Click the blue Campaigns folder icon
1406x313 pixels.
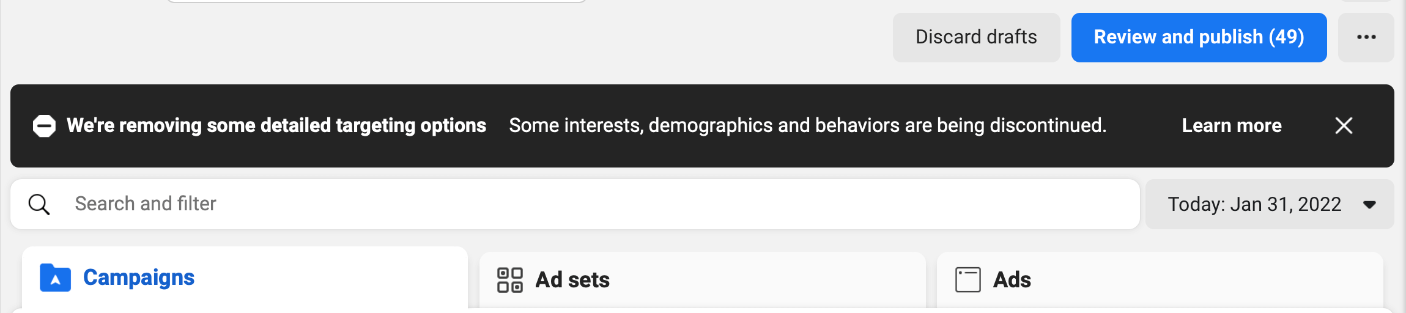tap(55, 278)
